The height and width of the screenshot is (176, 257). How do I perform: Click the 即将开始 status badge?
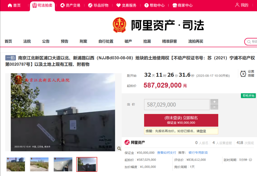point(248,96)
